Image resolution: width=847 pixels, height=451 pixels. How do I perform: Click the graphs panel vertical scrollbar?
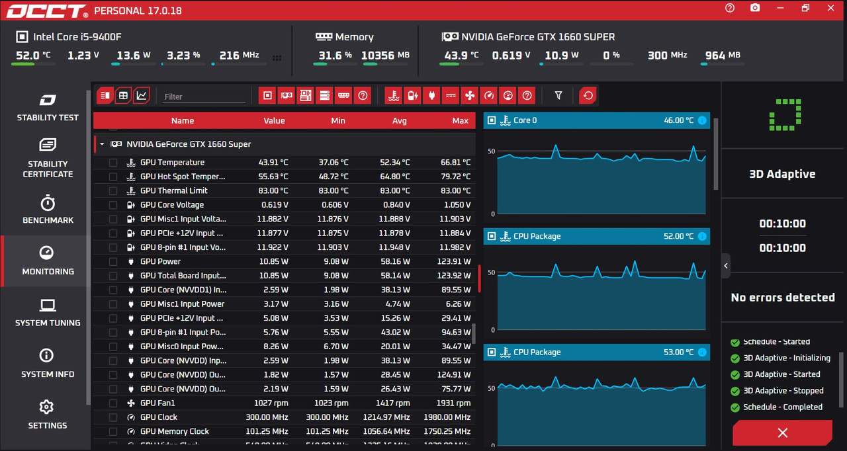[x=716, y=155]
